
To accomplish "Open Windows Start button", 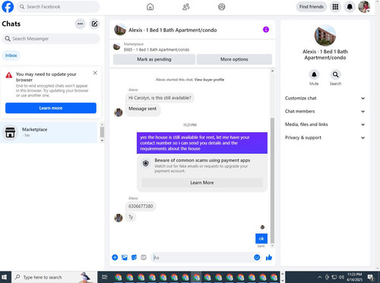I will tap(5, 277).
